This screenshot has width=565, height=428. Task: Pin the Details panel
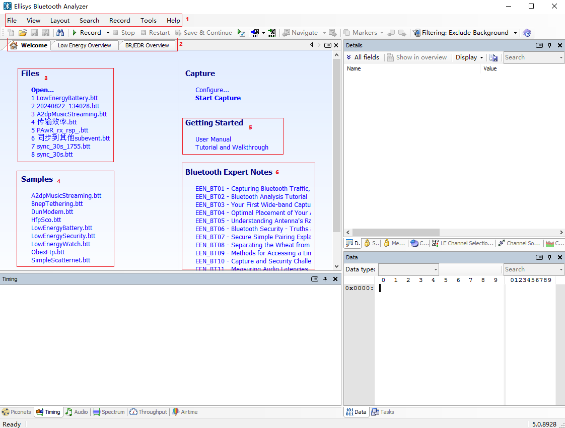pyautogui.click(x=549, y=45)
